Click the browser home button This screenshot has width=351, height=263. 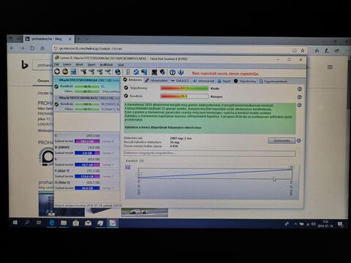42,48
